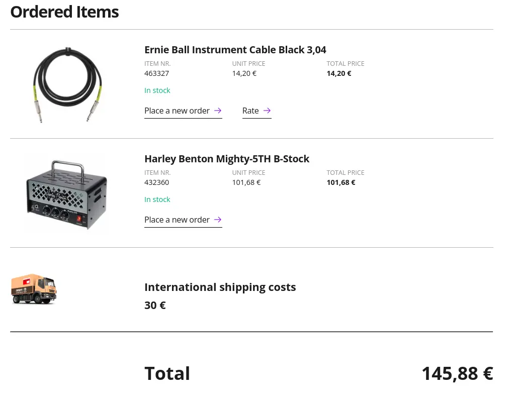This screenshot has width=514, height=404.
Task: Open the Ernie Ball Instrument Cable Black title
Action: tap(235, 50)
